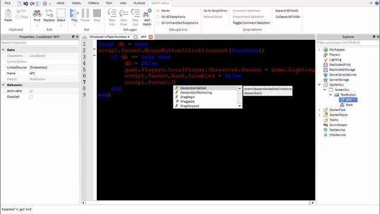The height and width of the screenshot is (214, 380).
Task: Select HttpService in Explorer
Action: click(x=337, y=135)
